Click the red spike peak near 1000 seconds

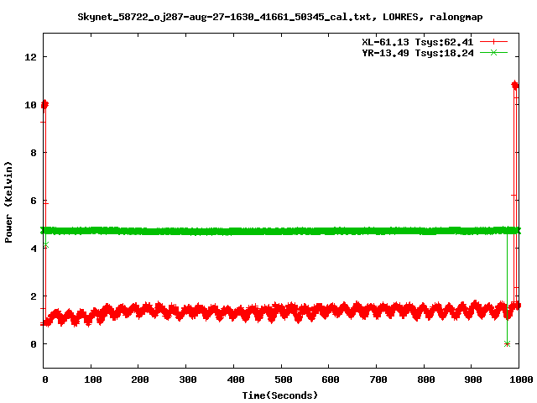click(x=514, y=86)
